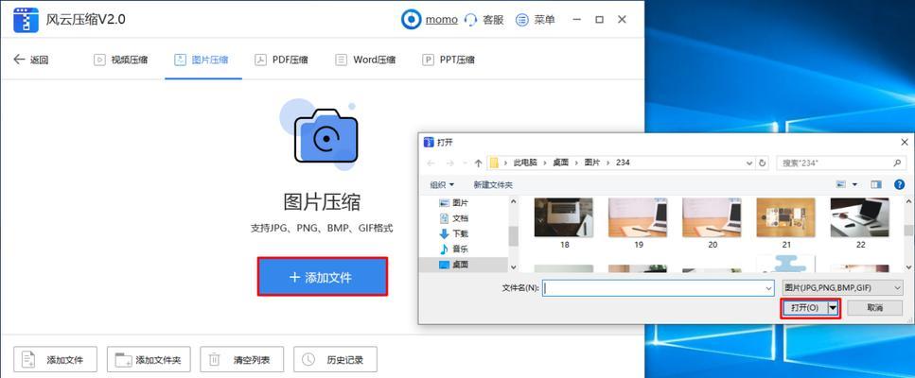Click the change view icon
The height and width of the screenshot is (378, 915).
click(841, 184)
